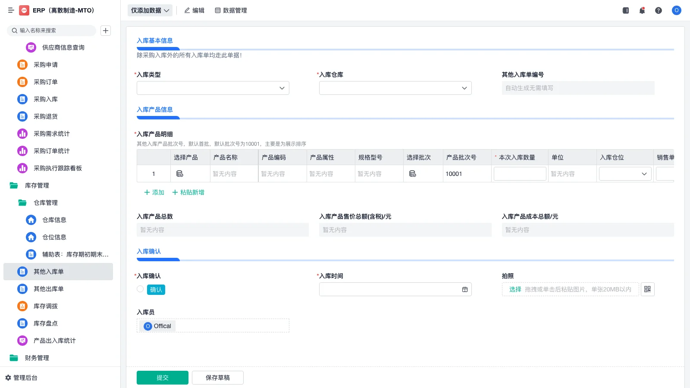Open 数据管理 from the top bar

(231, 10)
